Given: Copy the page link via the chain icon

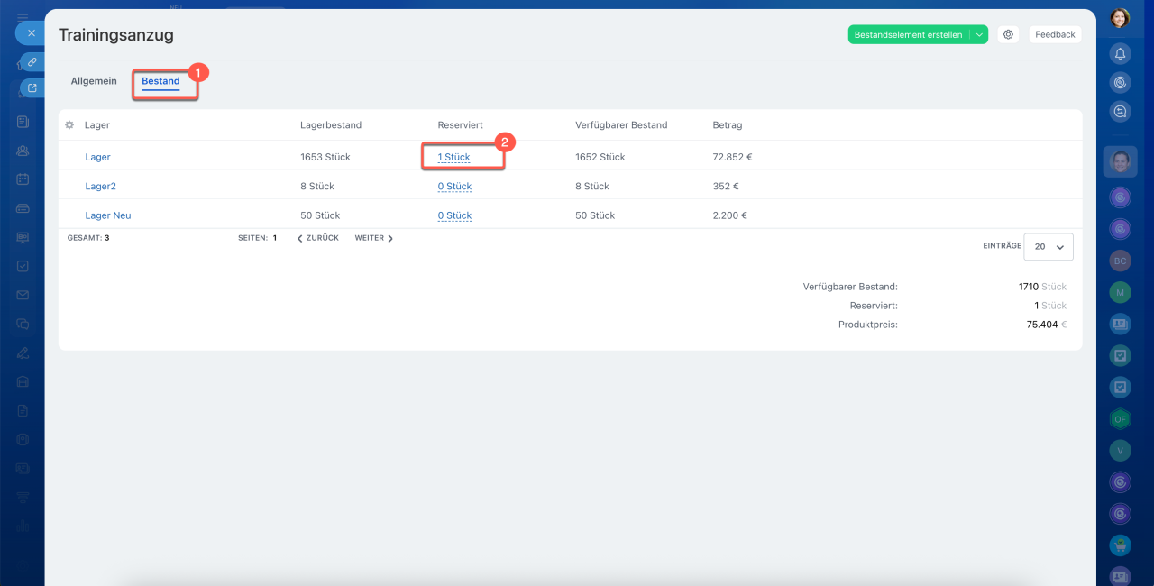Looking at the screenshot, I should (x=32, y=62).
